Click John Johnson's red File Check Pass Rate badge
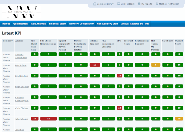 [35, 118]
